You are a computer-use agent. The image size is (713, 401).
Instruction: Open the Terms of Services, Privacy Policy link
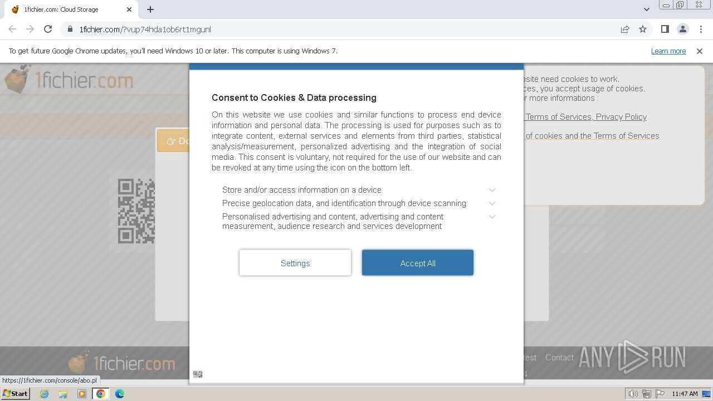pos(586,117)
